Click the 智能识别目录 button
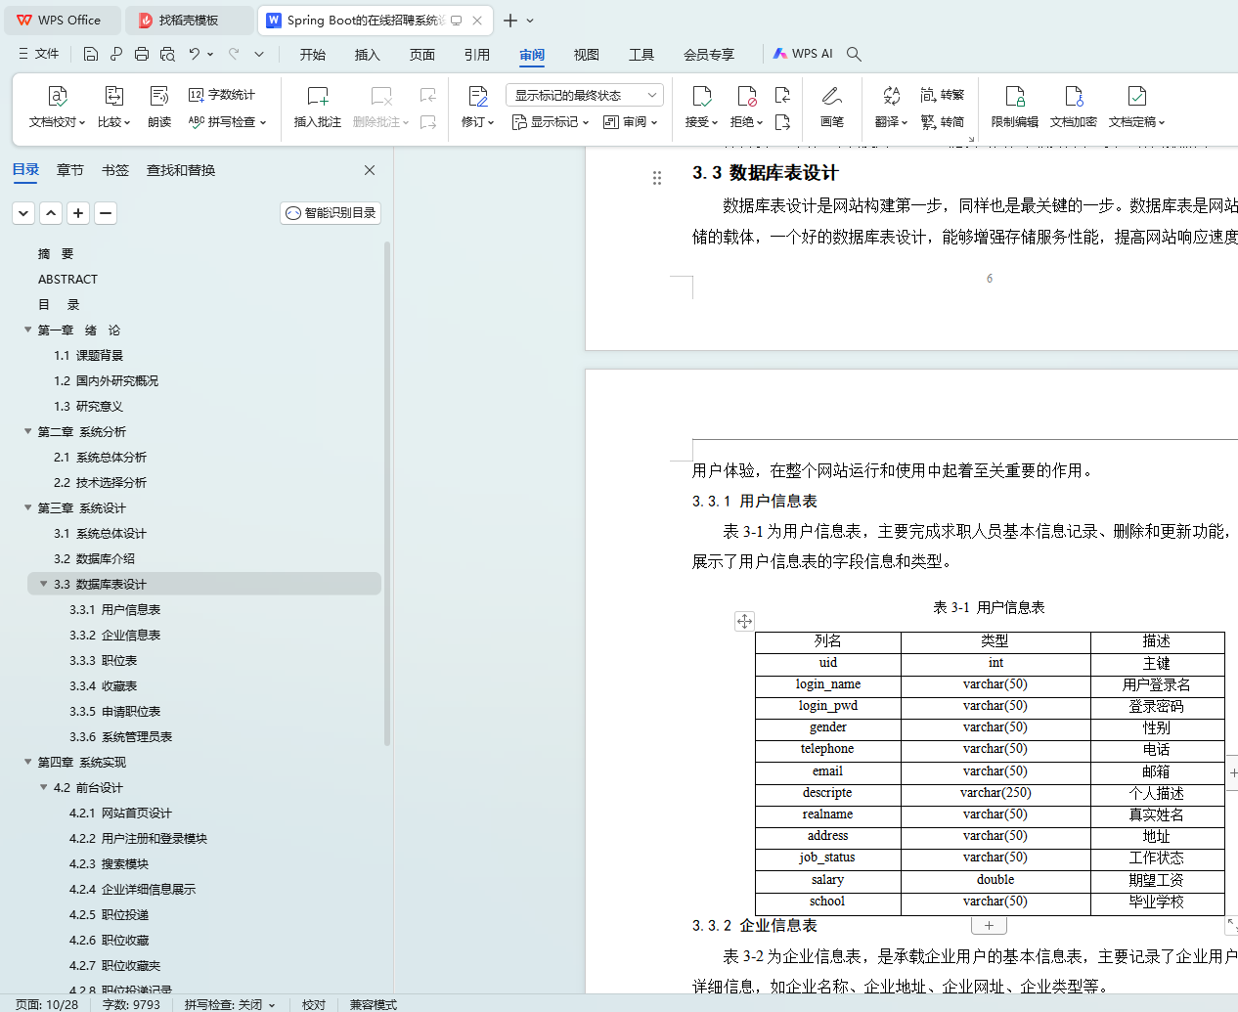The height and width of the screenshot is (1012, 1238). pos(331,213)
